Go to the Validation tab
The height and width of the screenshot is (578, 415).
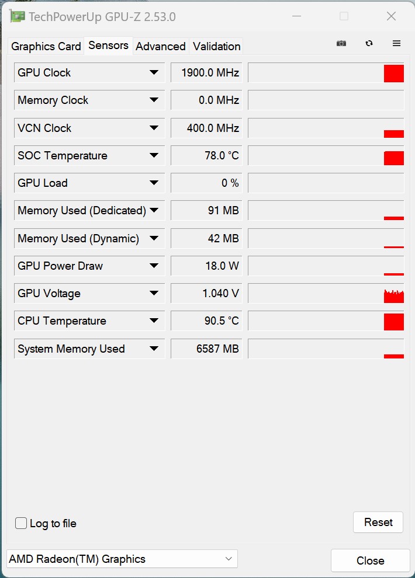click(x=216, y=47)
